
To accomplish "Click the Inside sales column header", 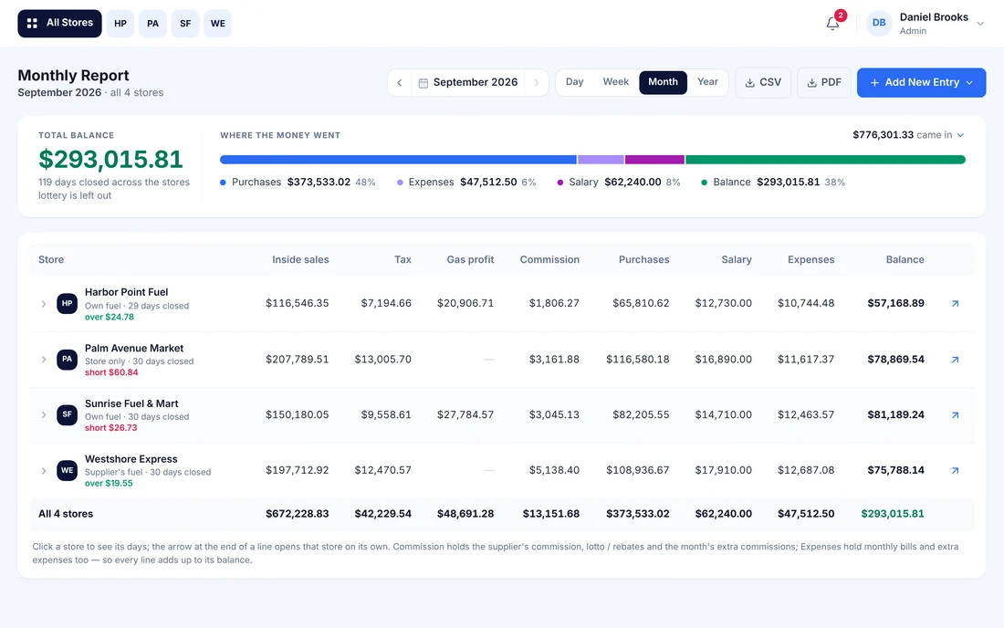I will tap(300, 259).
